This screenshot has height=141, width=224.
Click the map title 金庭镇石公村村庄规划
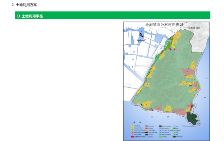pos(164,25)
